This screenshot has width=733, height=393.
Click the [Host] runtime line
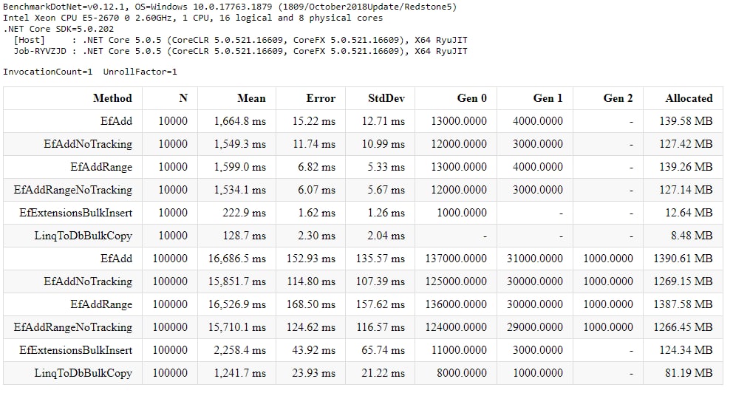pos(240,40)
